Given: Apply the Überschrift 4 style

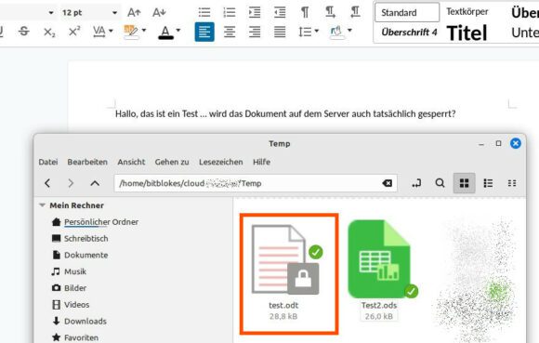Looking at the screenshot, I should [409, 33].
